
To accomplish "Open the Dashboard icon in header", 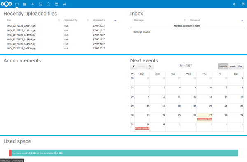I will pyautogui.click(x=17, y=4).
